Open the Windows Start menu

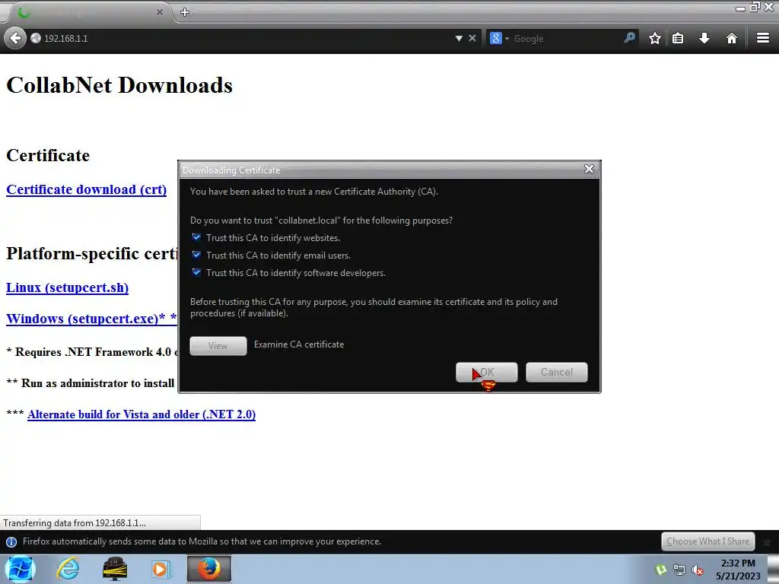pos(20,569)
